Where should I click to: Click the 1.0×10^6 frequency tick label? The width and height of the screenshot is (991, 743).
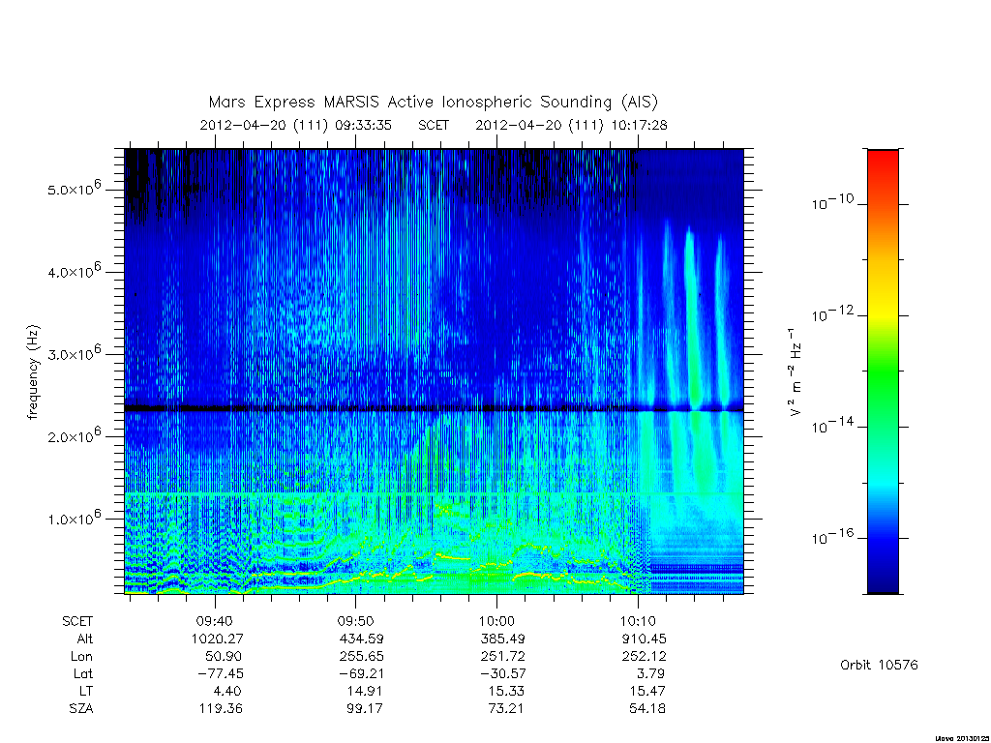[x=74, y=518]
